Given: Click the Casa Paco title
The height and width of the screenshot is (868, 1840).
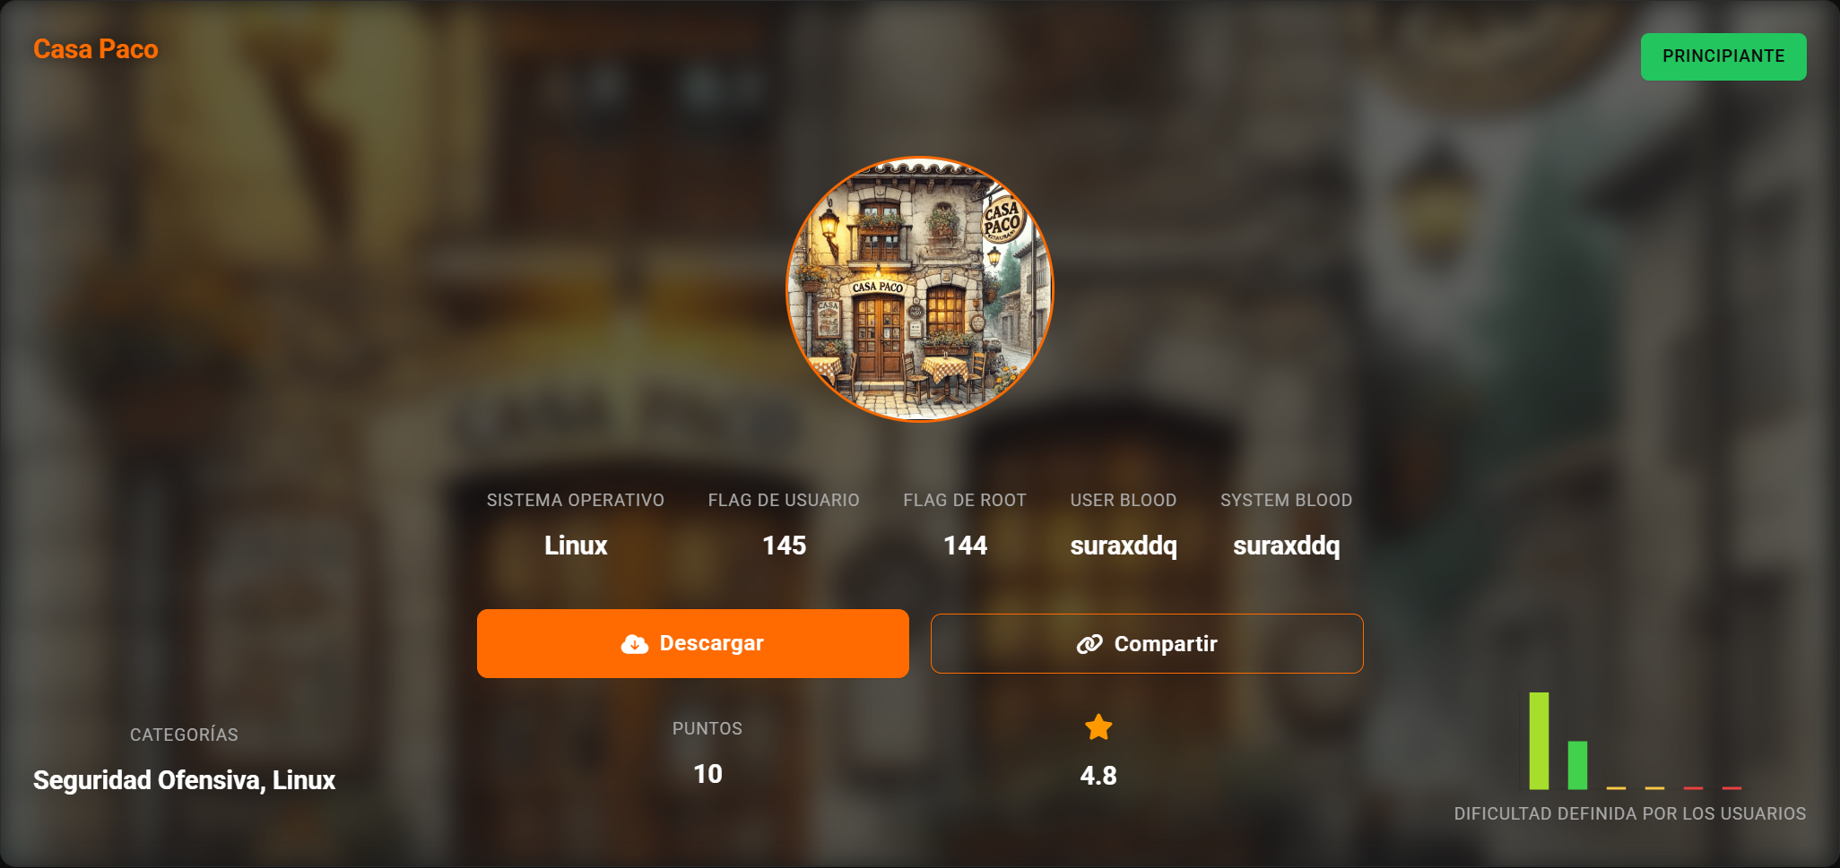Looking at the screenshot, I should (x=96, y=49).
